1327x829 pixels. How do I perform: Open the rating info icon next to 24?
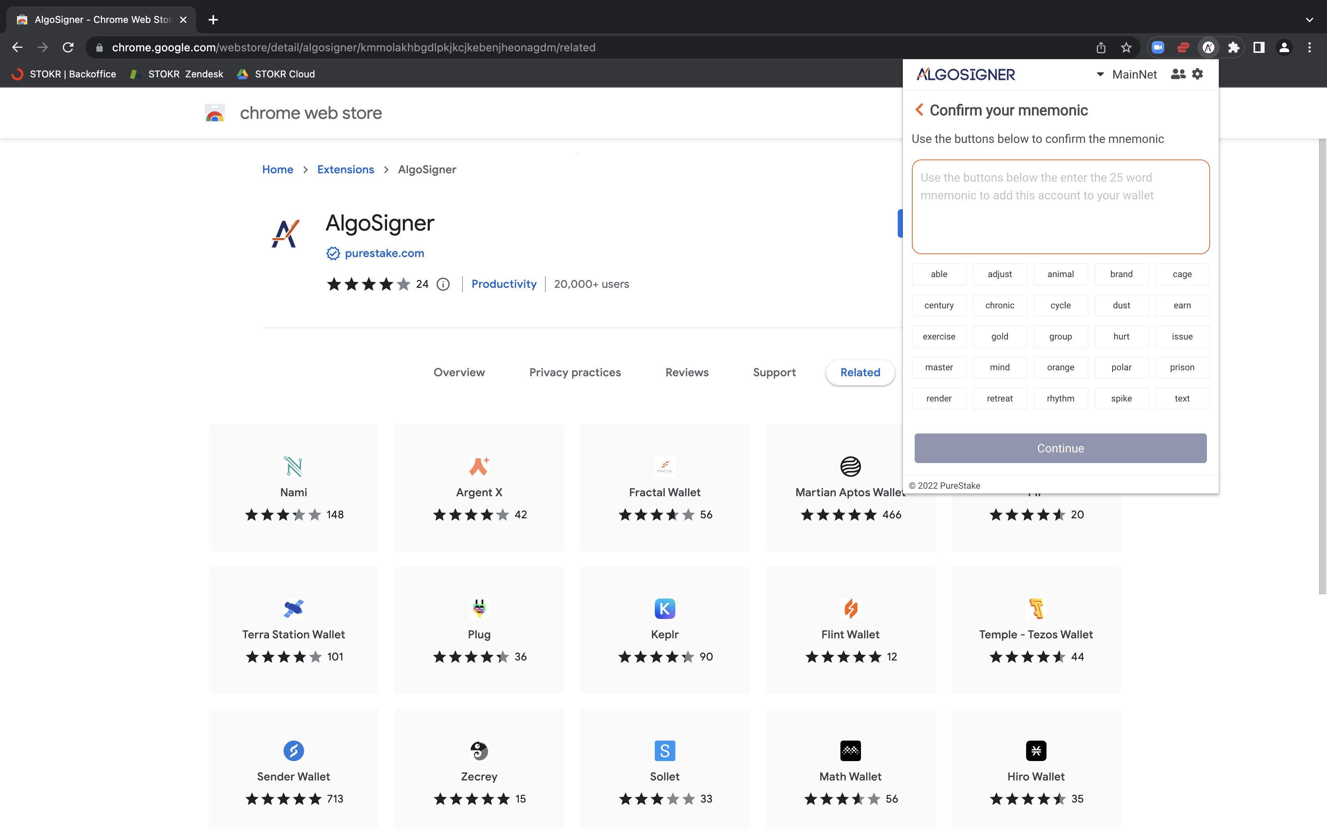coord(443,284)
